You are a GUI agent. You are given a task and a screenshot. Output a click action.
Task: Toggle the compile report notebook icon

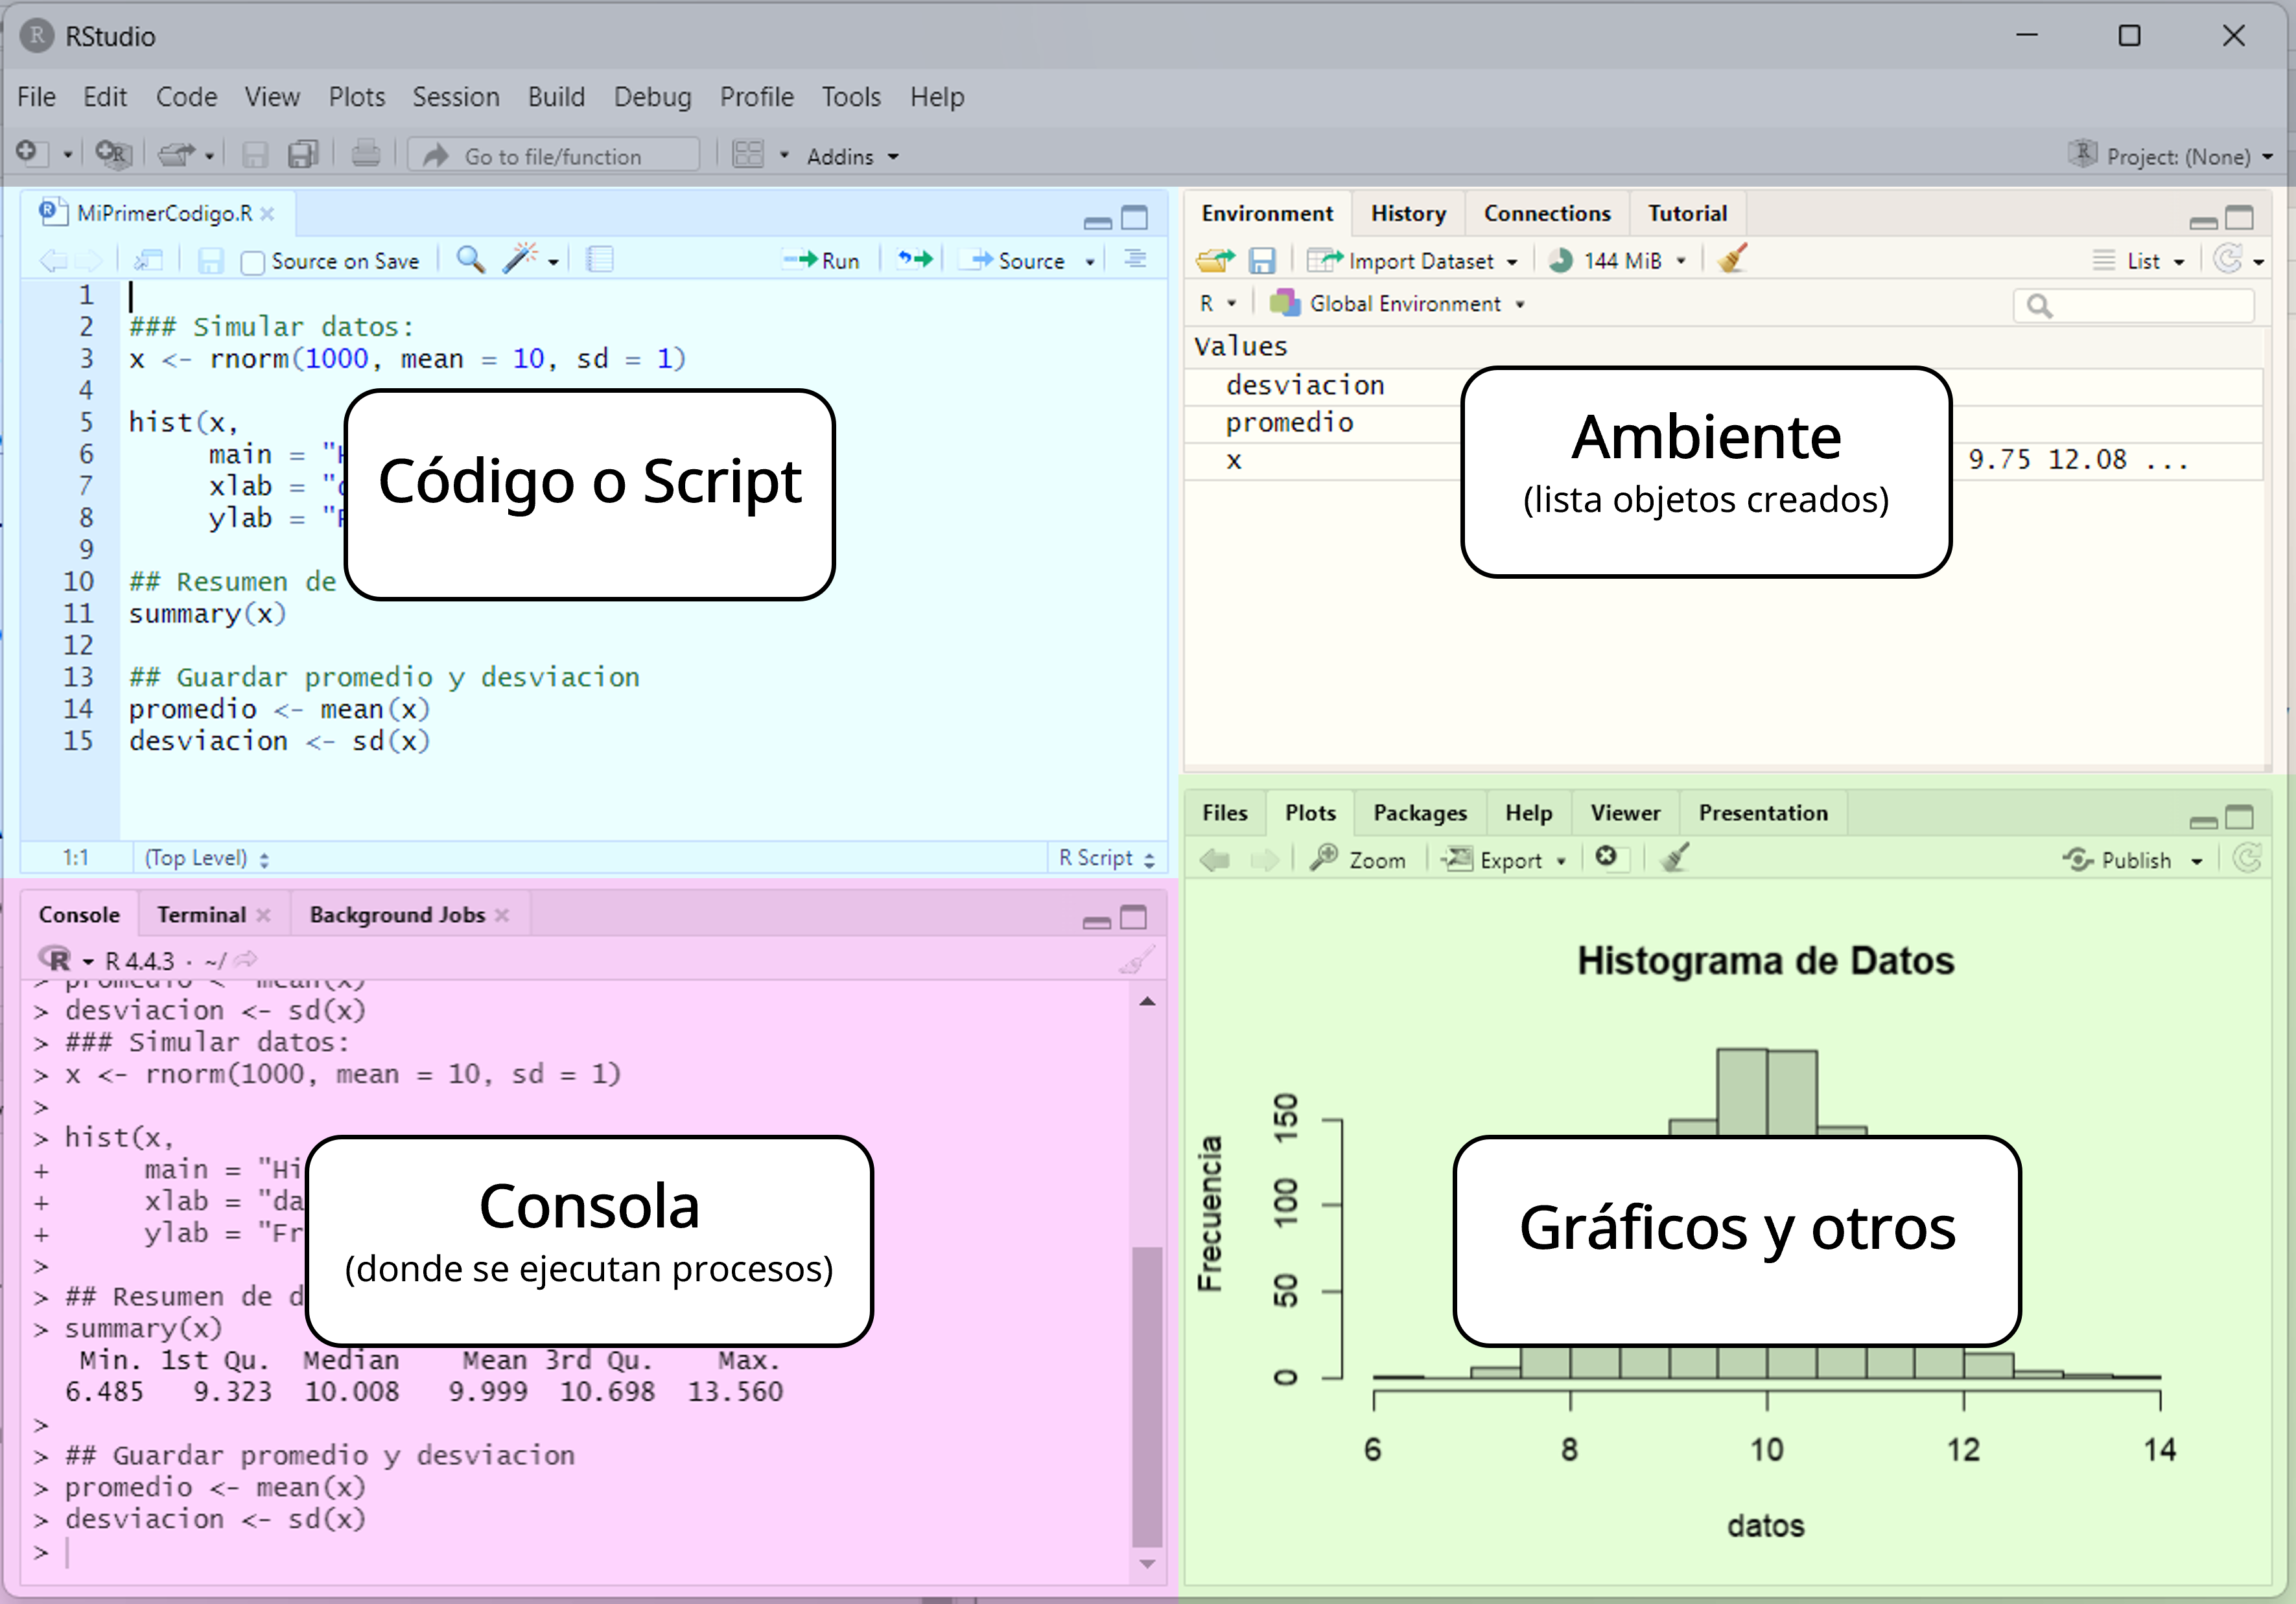[x=599, y=260]
